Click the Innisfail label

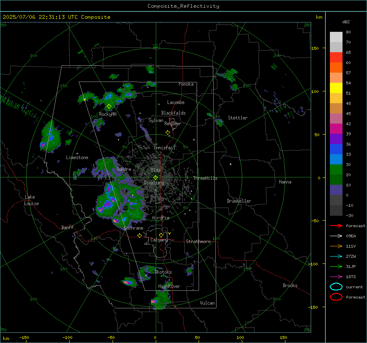165,148
